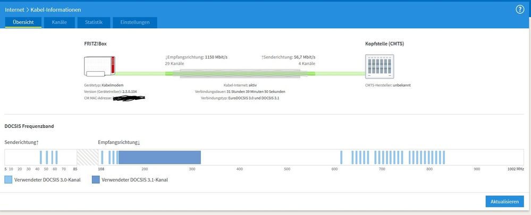Click the hatched guard band in frequency chart
Image resolution: width=531 pixels, height=215 pixels.
point(87,157)
